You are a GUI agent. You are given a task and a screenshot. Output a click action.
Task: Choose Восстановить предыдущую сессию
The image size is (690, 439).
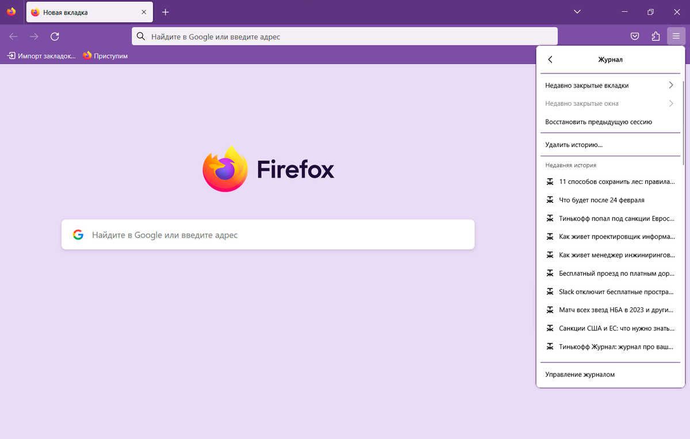(610, 122)
